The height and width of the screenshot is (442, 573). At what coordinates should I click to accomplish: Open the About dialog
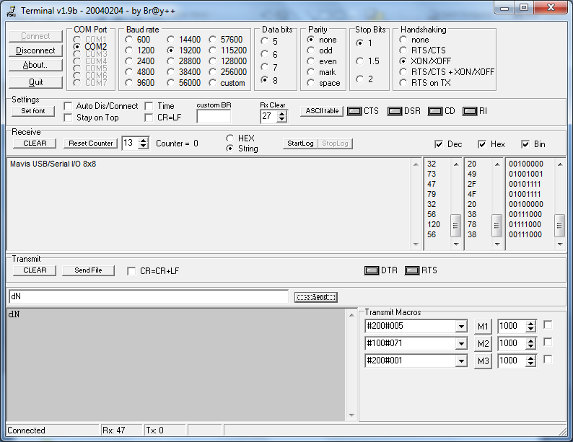pyautogui.click(x=35, y=66)
